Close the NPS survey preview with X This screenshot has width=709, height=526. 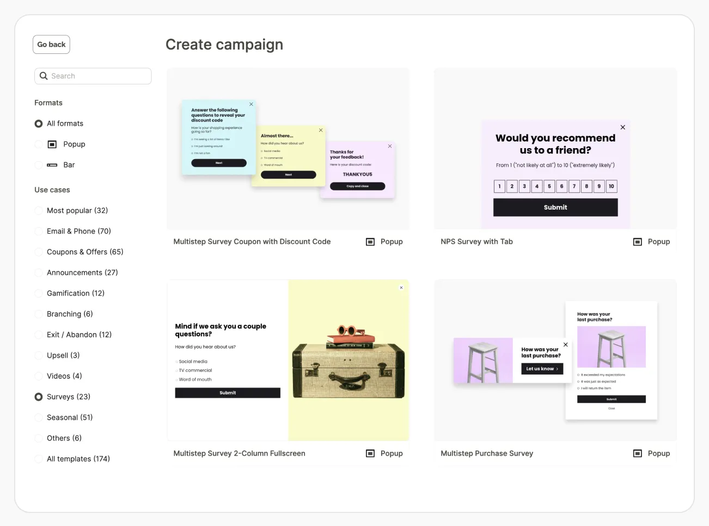click(623, 127)
